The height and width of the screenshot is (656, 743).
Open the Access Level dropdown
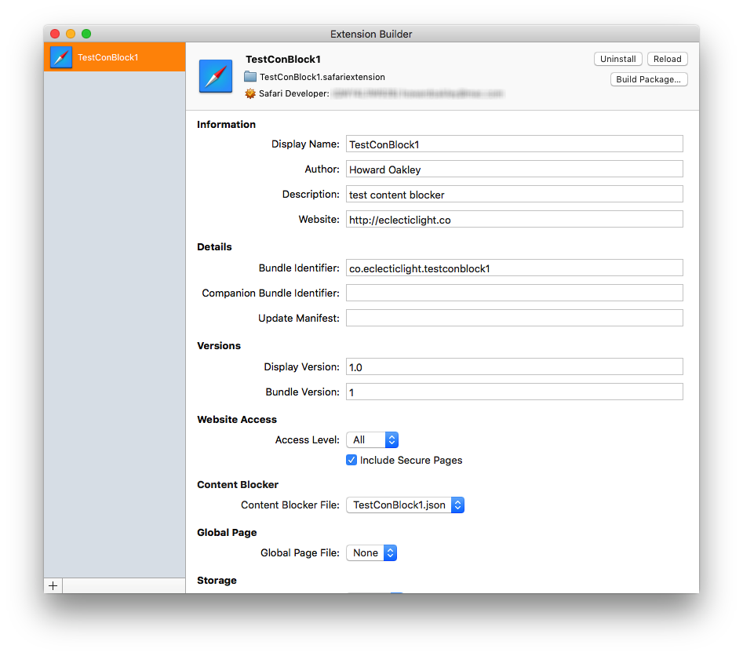[x=373, y=440]
